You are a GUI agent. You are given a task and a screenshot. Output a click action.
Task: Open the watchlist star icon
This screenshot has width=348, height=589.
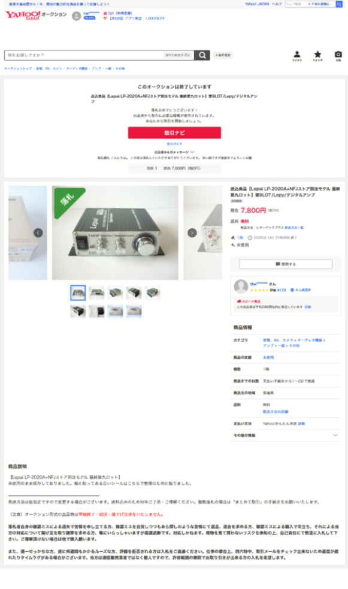317,56
